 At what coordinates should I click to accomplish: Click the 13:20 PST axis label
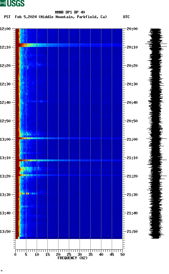coord(5,176)
